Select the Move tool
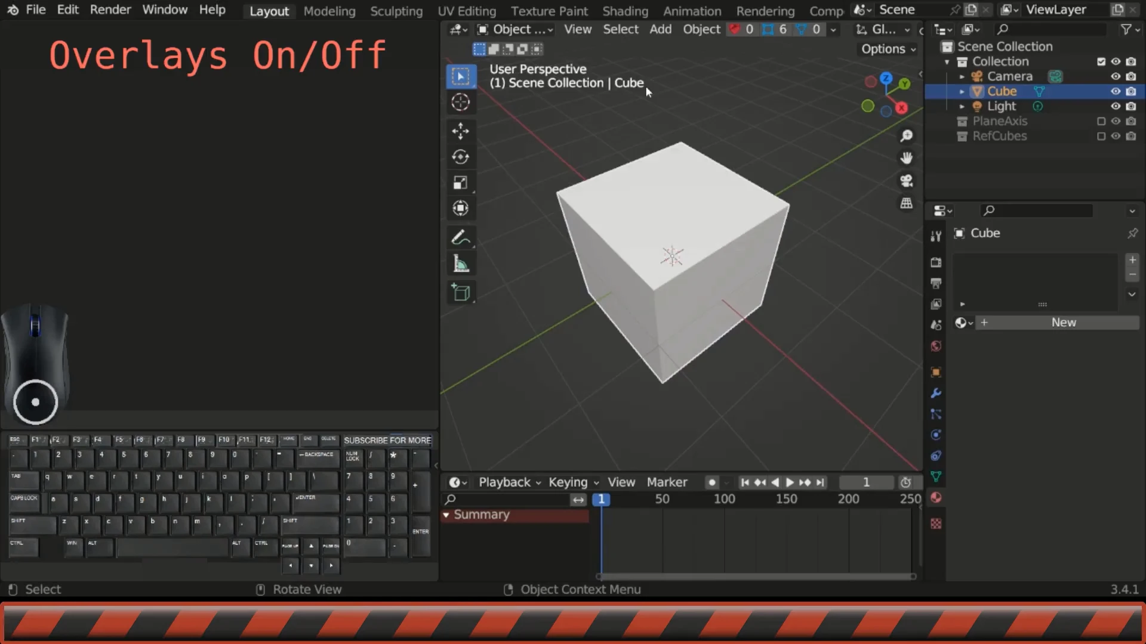Image resolution: width=1146 pixels, height=644 pixels. pyautogui.click(x=461, y=131)
